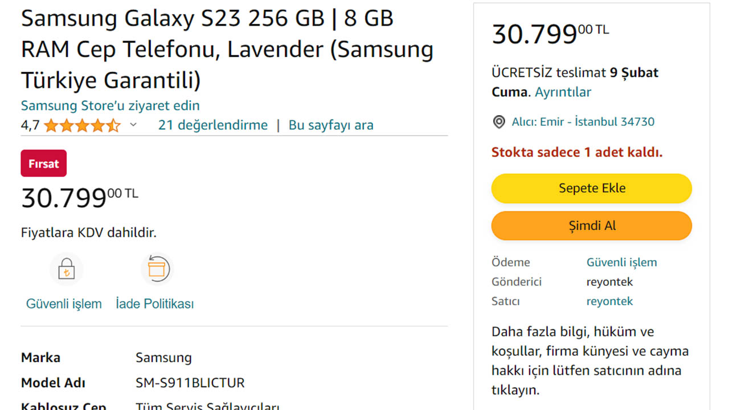This screenshot has width=729, height=410.
Task: Click the İade Politikası text label
Action: 154,304
